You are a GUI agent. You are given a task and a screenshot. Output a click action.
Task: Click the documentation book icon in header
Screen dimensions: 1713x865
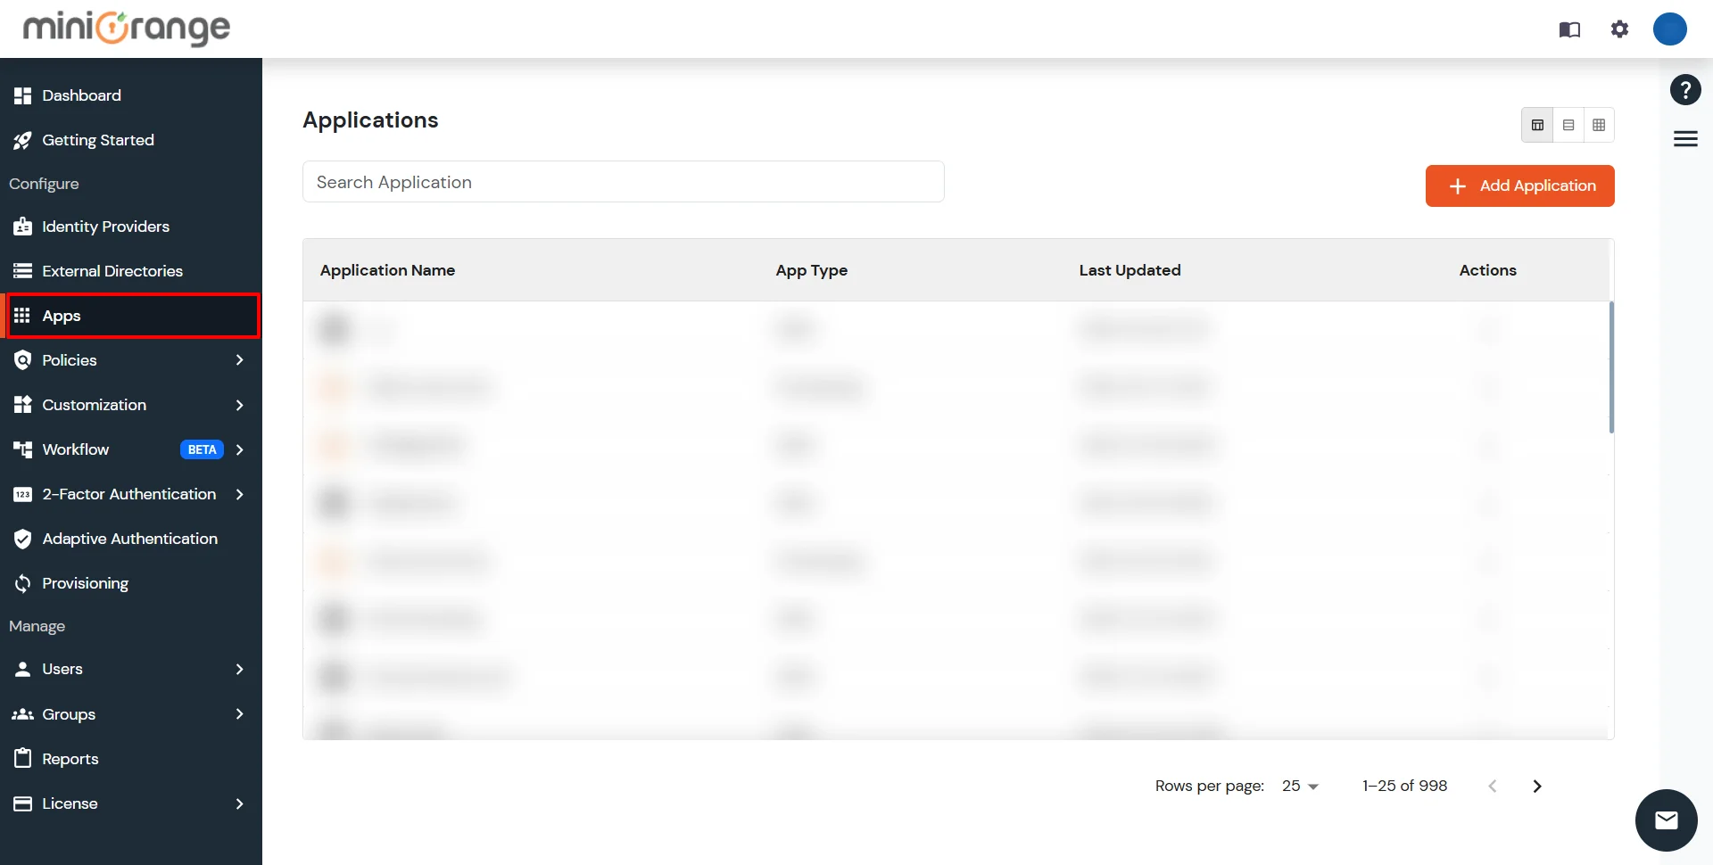1569,29
